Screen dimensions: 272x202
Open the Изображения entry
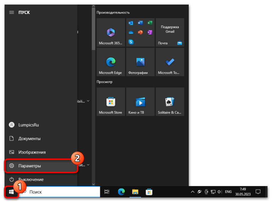click(41, 152)
